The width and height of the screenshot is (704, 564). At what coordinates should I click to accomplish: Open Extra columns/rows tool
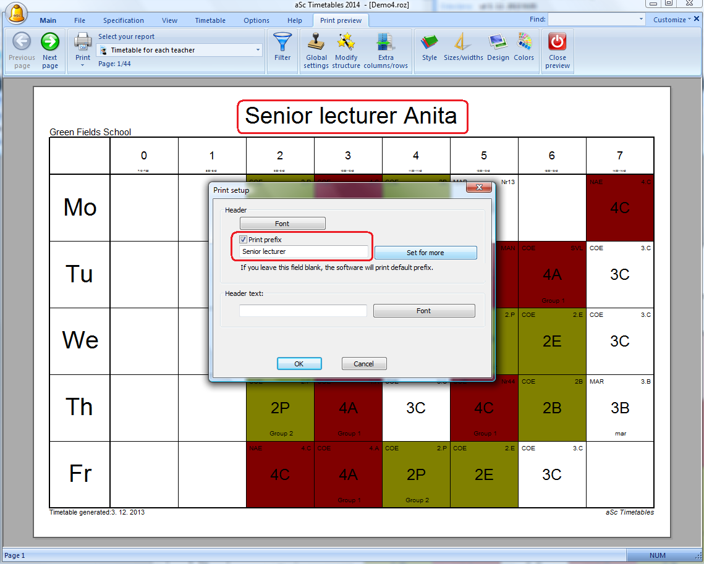click(x=385, y=43)
